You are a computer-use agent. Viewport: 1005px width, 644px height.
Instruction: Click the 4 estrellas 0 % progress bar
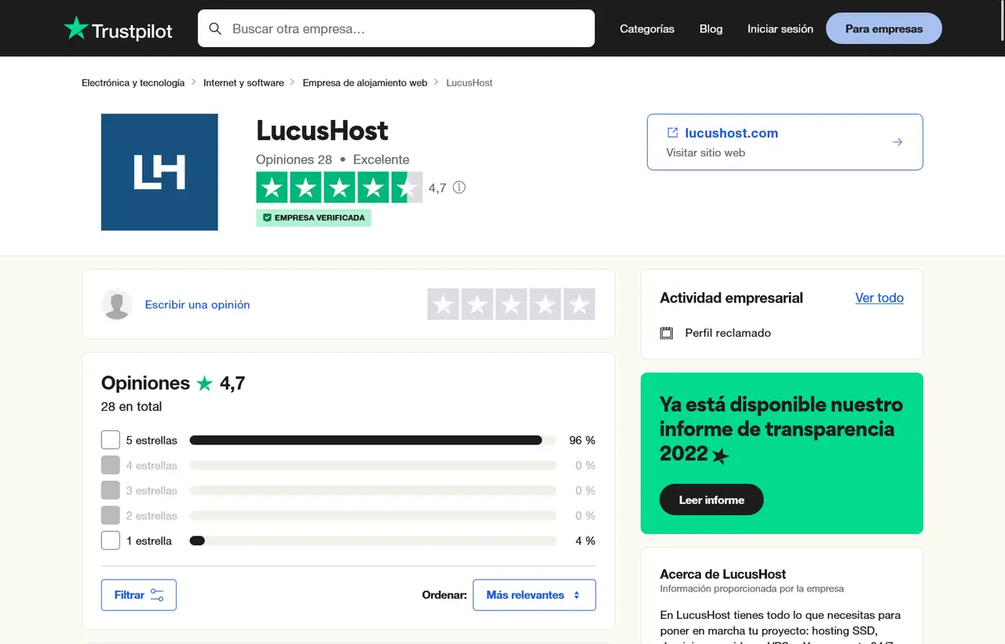[x=373, y=466]
